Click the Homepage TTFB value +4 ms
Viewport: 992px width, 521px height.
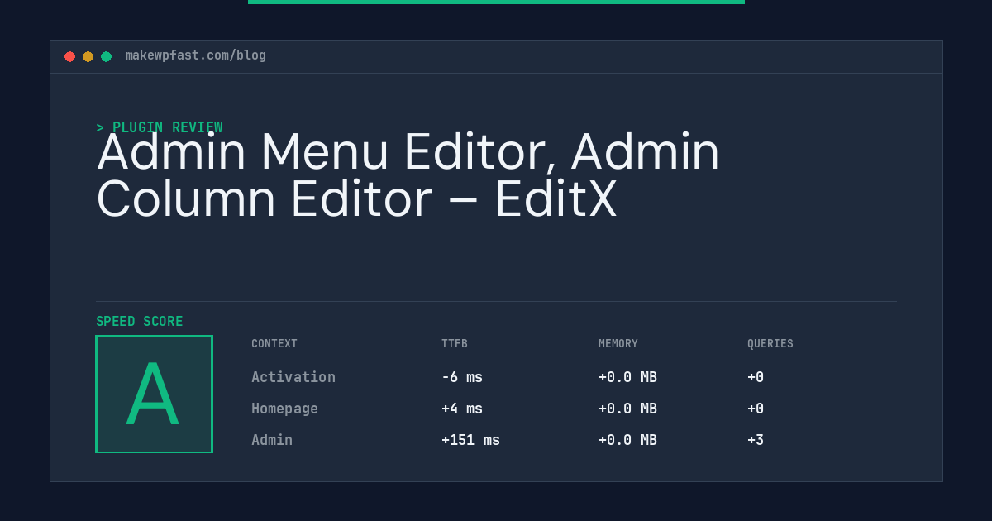coord(462,409)
